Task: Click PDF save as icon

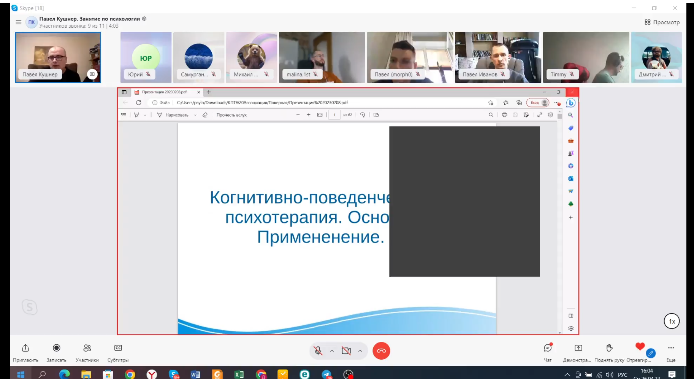Action: tap(526, 115)
